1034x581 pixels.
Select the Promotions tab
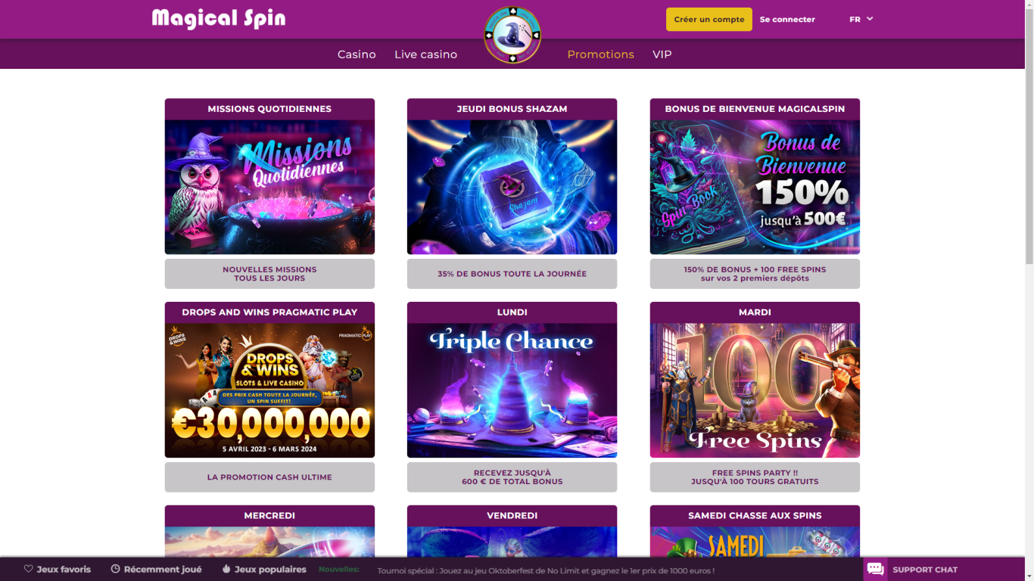coord(601,54)
